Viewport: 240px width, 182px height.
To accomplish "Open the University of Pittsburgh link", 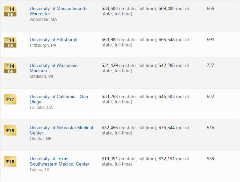I will 53,39.
